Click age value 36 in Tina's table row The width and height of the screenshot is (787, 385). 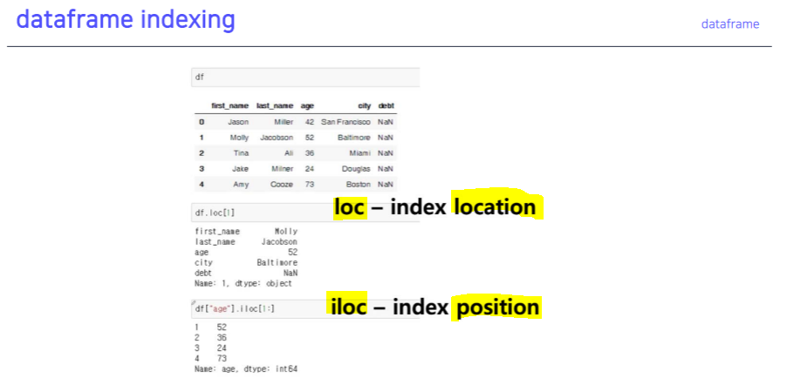[x=310, y=153]
